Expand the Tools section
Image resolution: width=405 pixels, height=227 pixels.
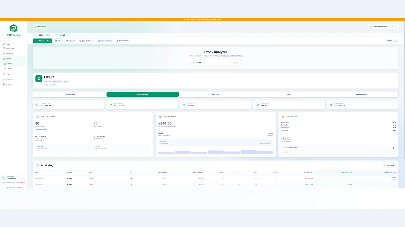(x=14, y=74)
